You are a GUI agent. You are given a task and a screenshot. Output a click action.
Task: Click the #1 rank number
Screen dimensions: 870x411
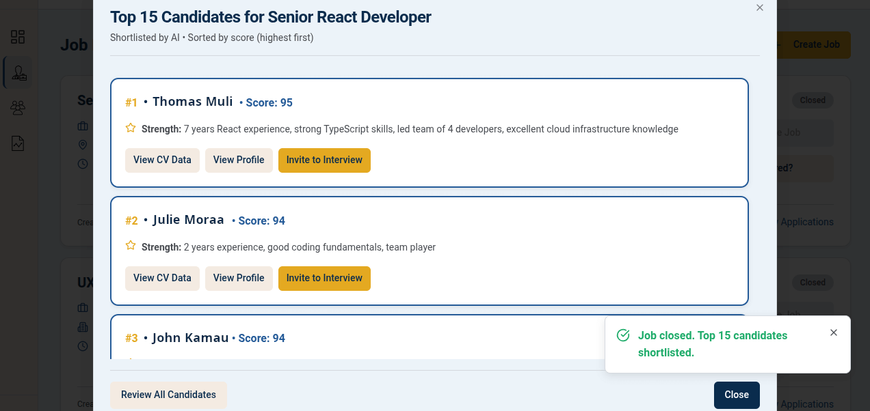tap(131, 103)
